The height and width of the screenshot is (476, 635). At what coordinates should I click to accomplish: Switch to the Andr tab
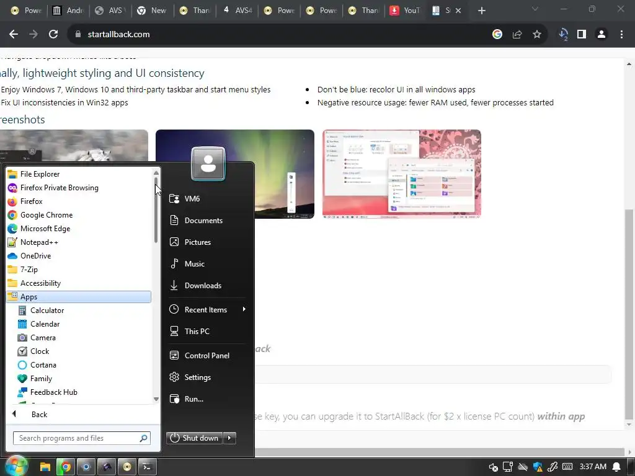pos(68,11)
